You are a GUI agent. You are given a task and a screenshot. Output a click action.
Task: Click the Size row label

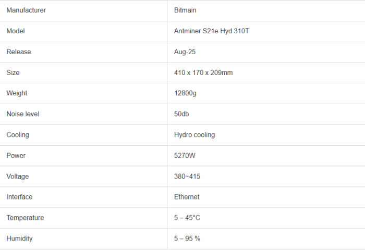pyautogui.click(x=13, y=73)
